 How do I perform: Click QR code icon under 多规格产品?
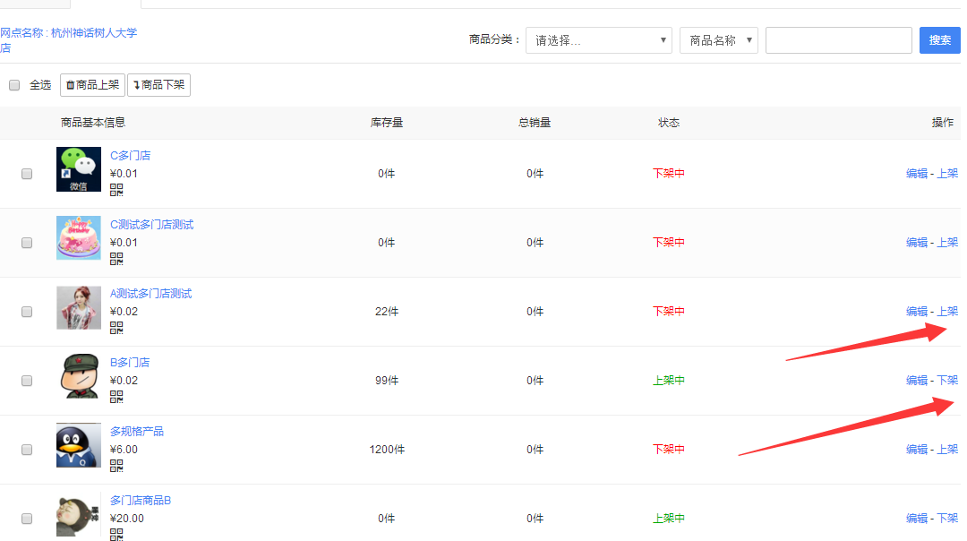click(116, 466)
